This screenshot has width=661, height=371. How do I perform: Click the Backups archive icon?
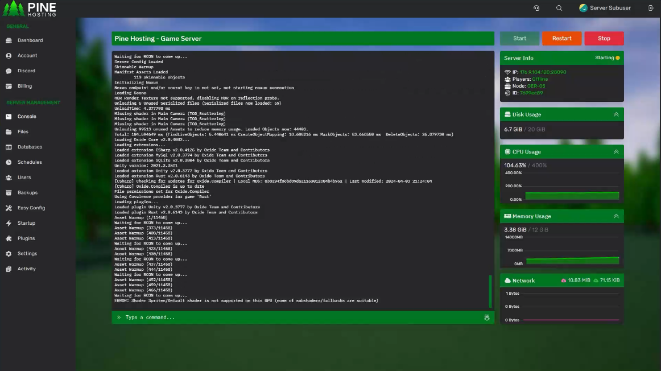(9, 193)
